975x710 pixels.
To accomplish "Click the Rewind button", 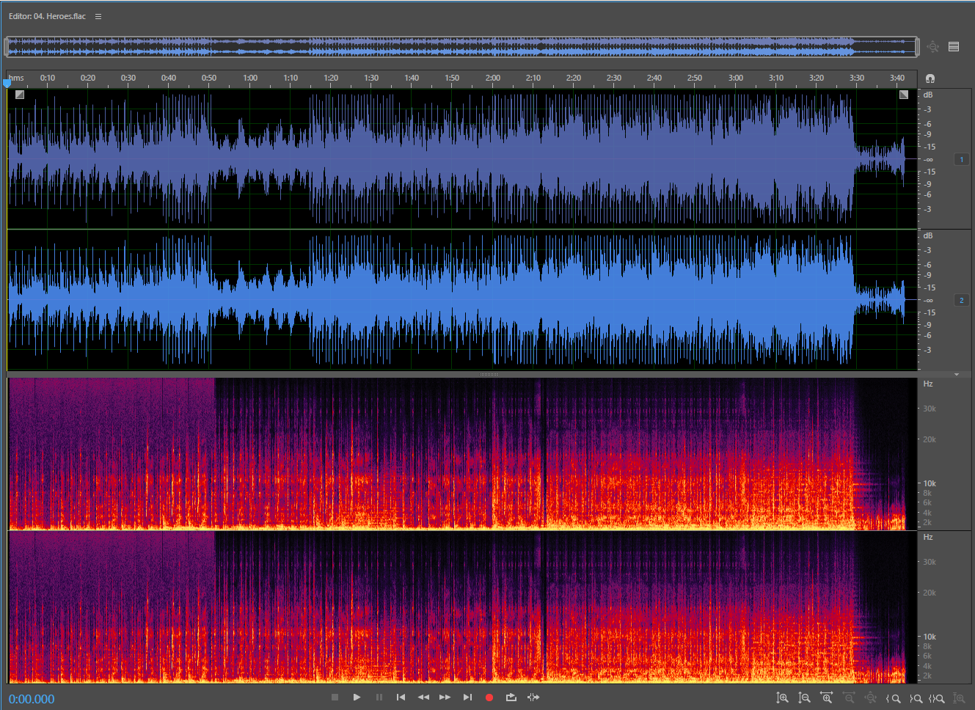I will coord(423,698).
